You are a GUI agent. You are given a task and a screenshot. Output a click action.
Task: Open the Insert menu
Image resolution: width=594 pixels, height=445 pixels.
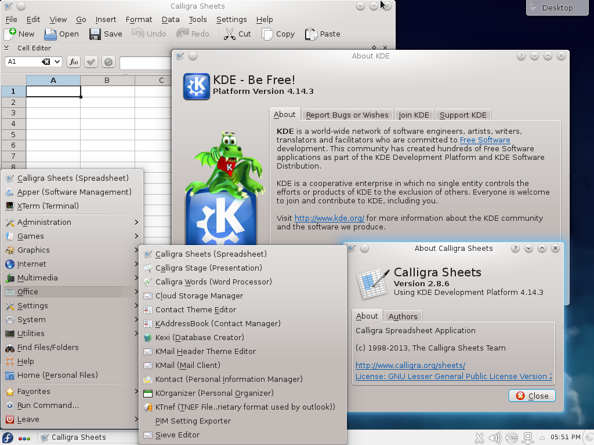[106, 19]
